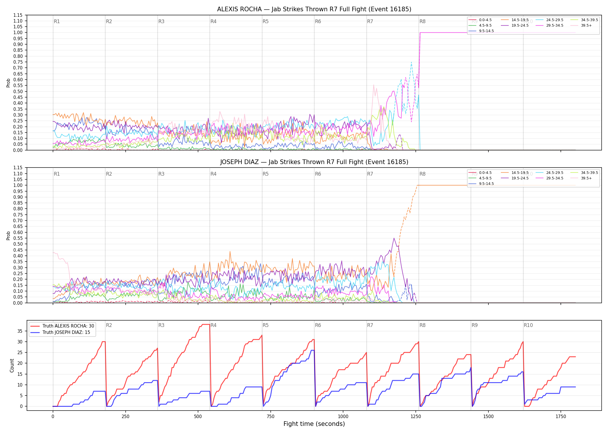Click R3 round label in Joseph Diaz chart

(x=161, y=174)
